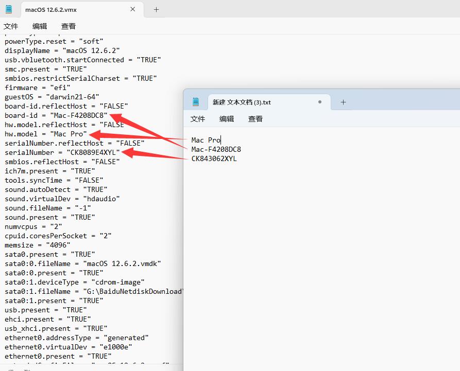This screenshot has width=460, height=371.
Task: Add a new tab next to macOS 12.6.2.vmx
Action: [x=157, y=9]
